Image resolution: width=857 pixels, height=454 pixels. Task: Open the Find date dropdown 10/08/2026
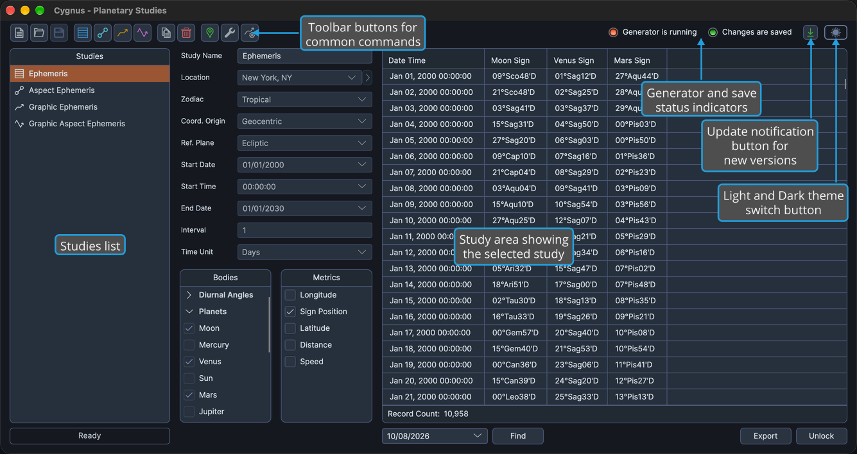[435, 436]
